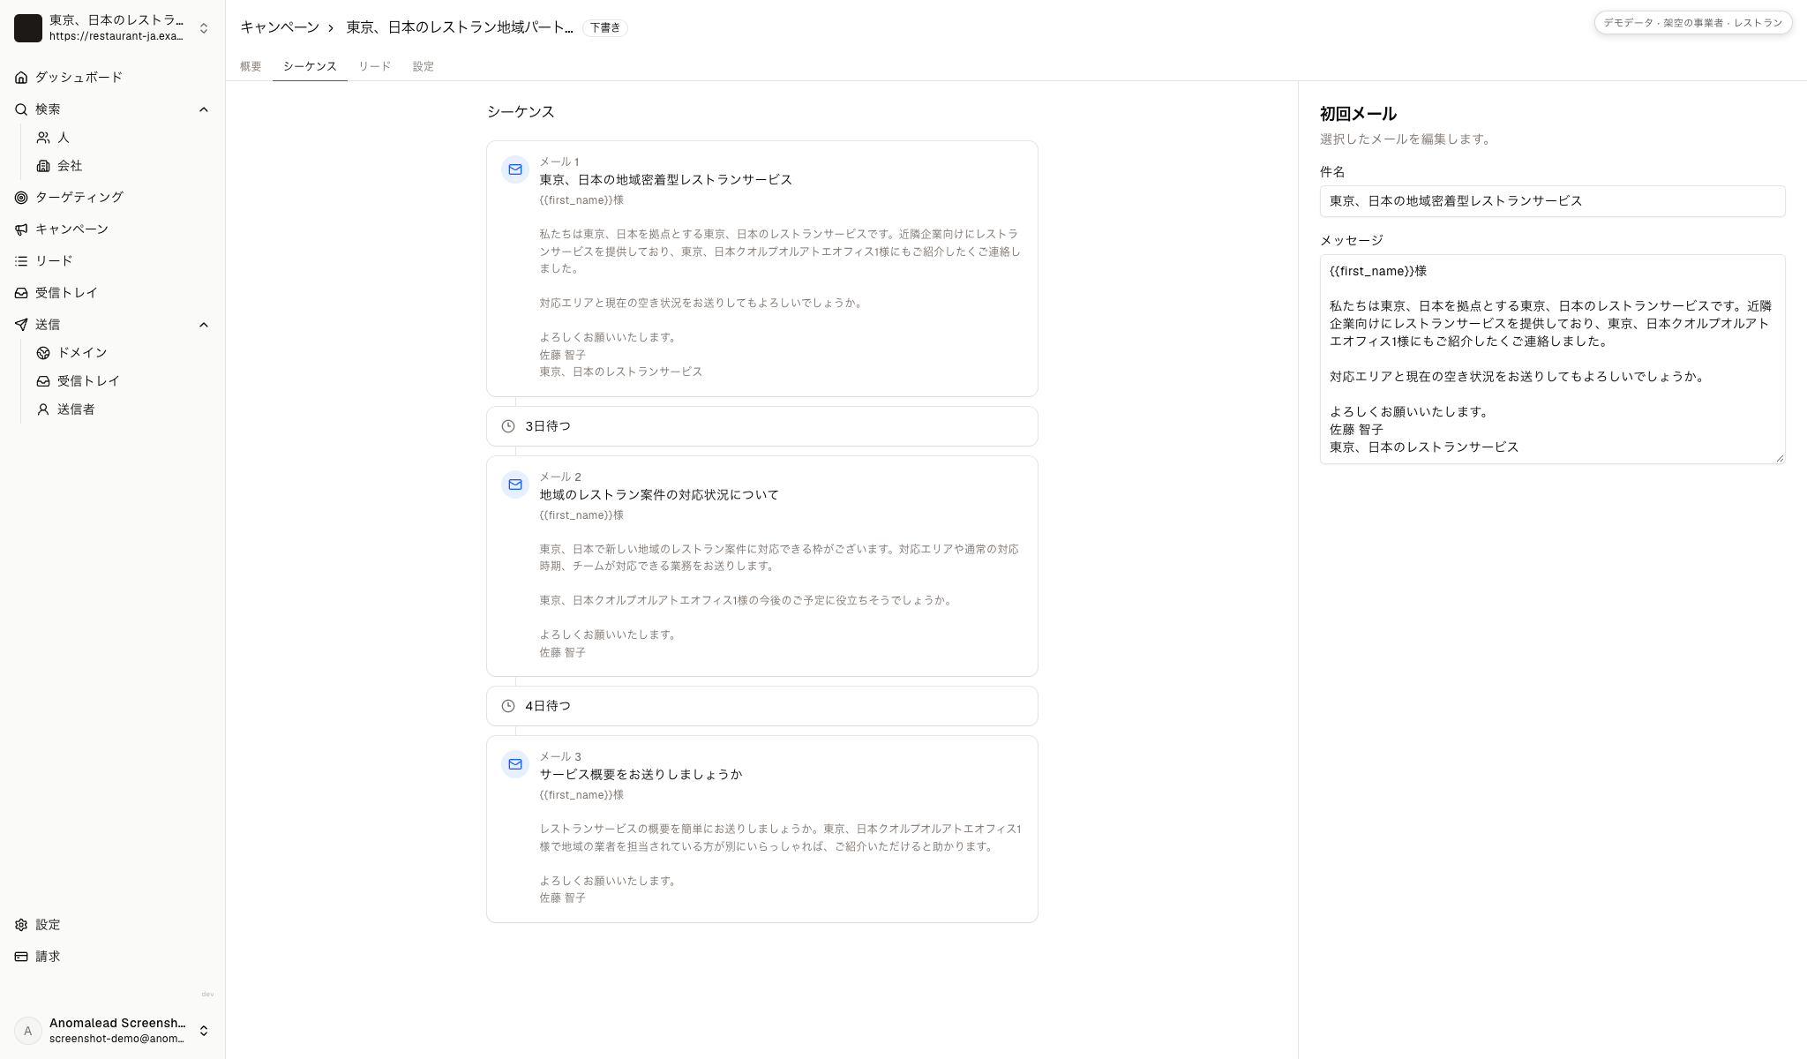The image size is (1807, 1059).
Task: Click the キャンペーン breadcrumb link
Action: click(280, 27)
